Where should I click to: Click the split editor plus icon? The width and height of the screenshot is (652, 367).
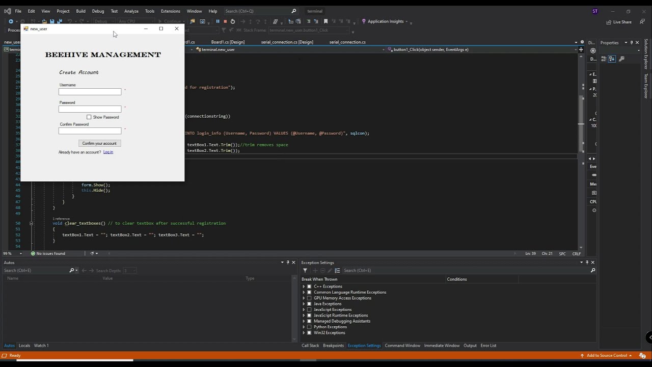coord(581,50)
